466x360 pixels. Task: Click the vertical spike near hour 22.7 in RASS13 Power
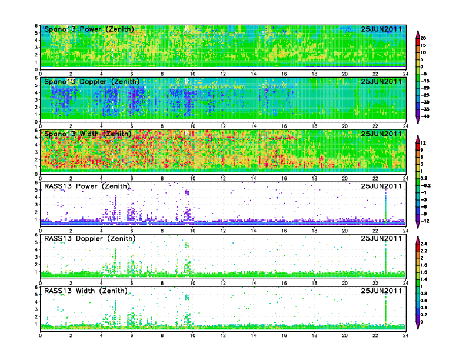(x=385, y=206)
